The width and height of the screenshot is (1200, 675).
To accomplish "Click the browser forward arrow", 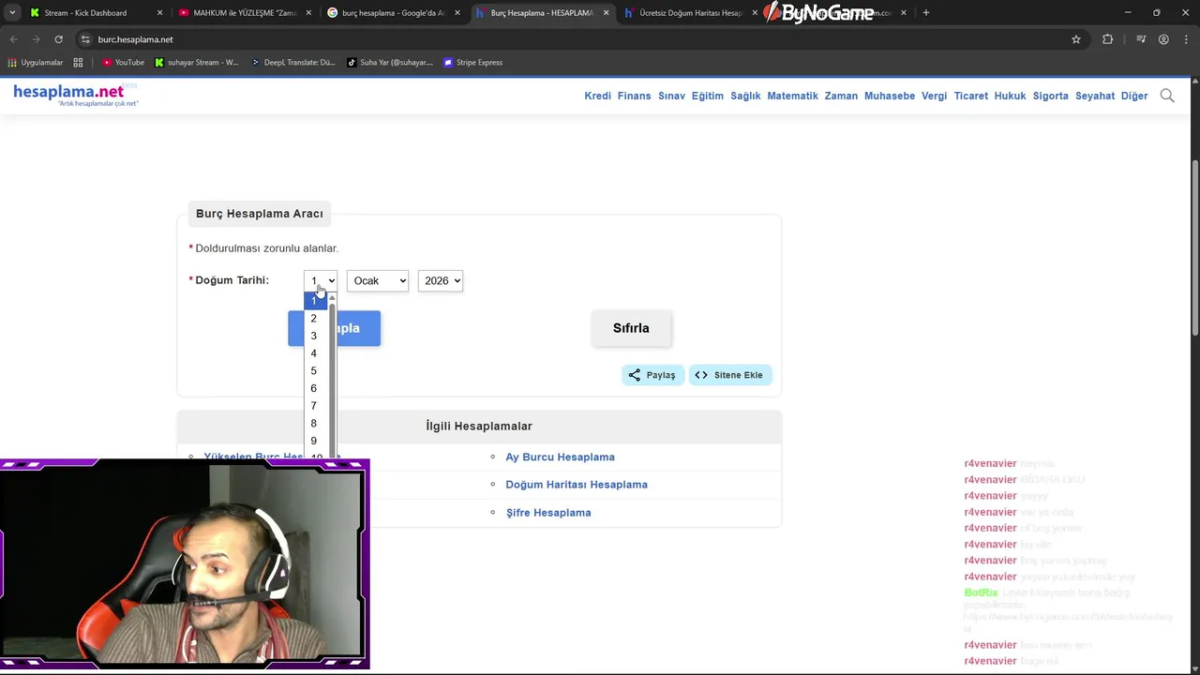I will tap(36, 39).
